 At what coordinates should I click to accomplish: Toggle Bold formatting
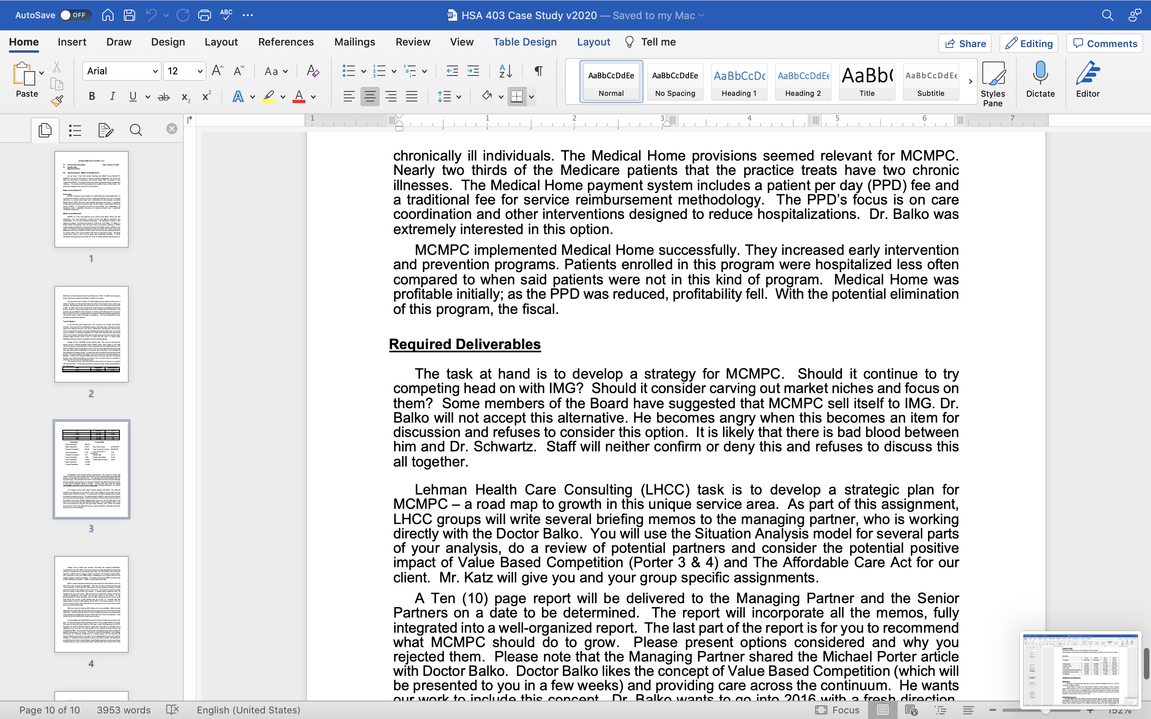92,97
